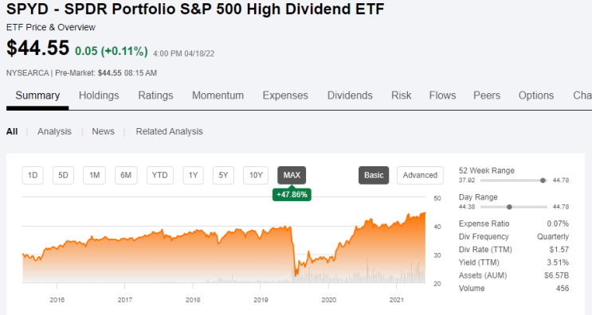Switch to the Holdings tab
592x315 pixels.
[99, 95]
